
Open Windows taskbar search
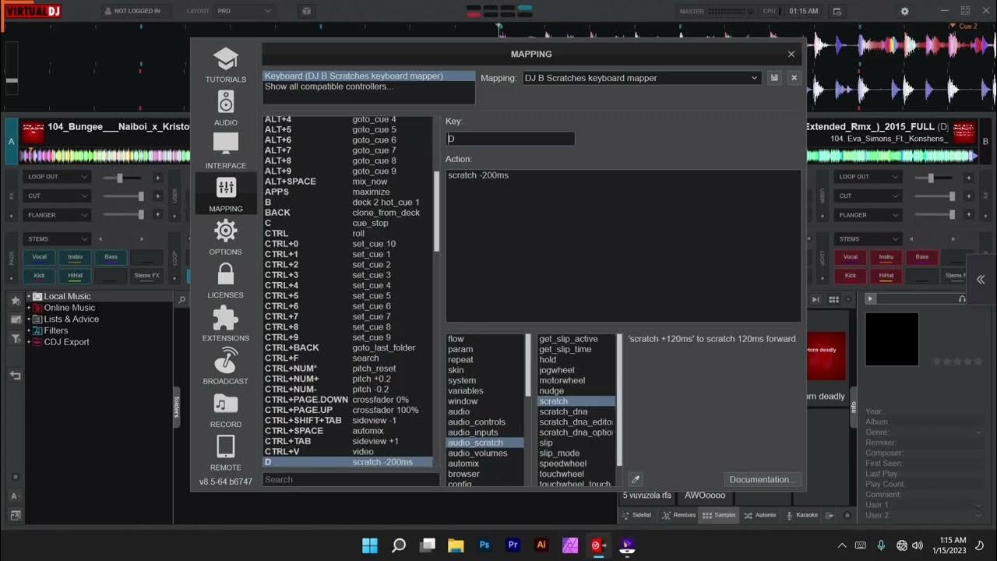[399, 545]
